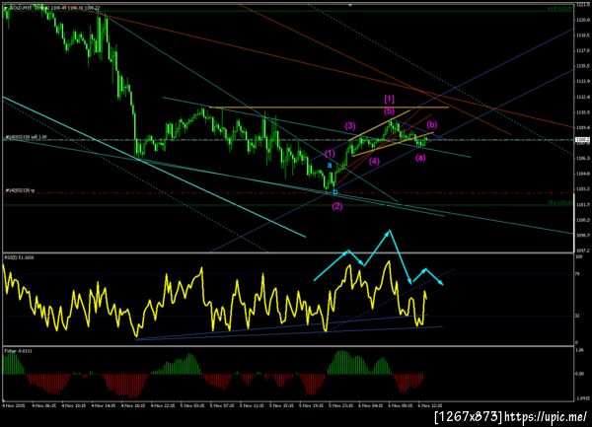Screen dimensions: 592x427
Task: Select the magenta [1] wave label
Action: pyautogui.click(x=390, y=100)
